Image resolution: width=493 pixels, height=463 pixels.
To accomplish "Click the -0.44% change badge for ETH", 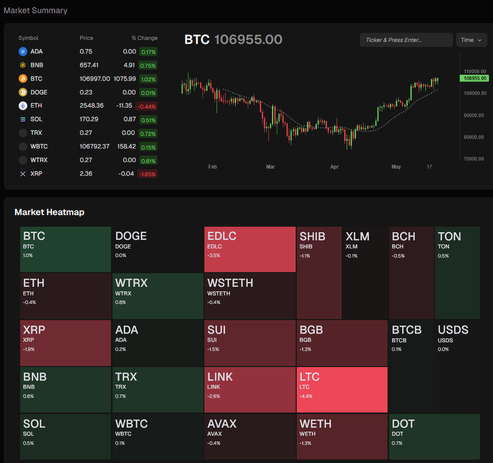I will [146, 107].
